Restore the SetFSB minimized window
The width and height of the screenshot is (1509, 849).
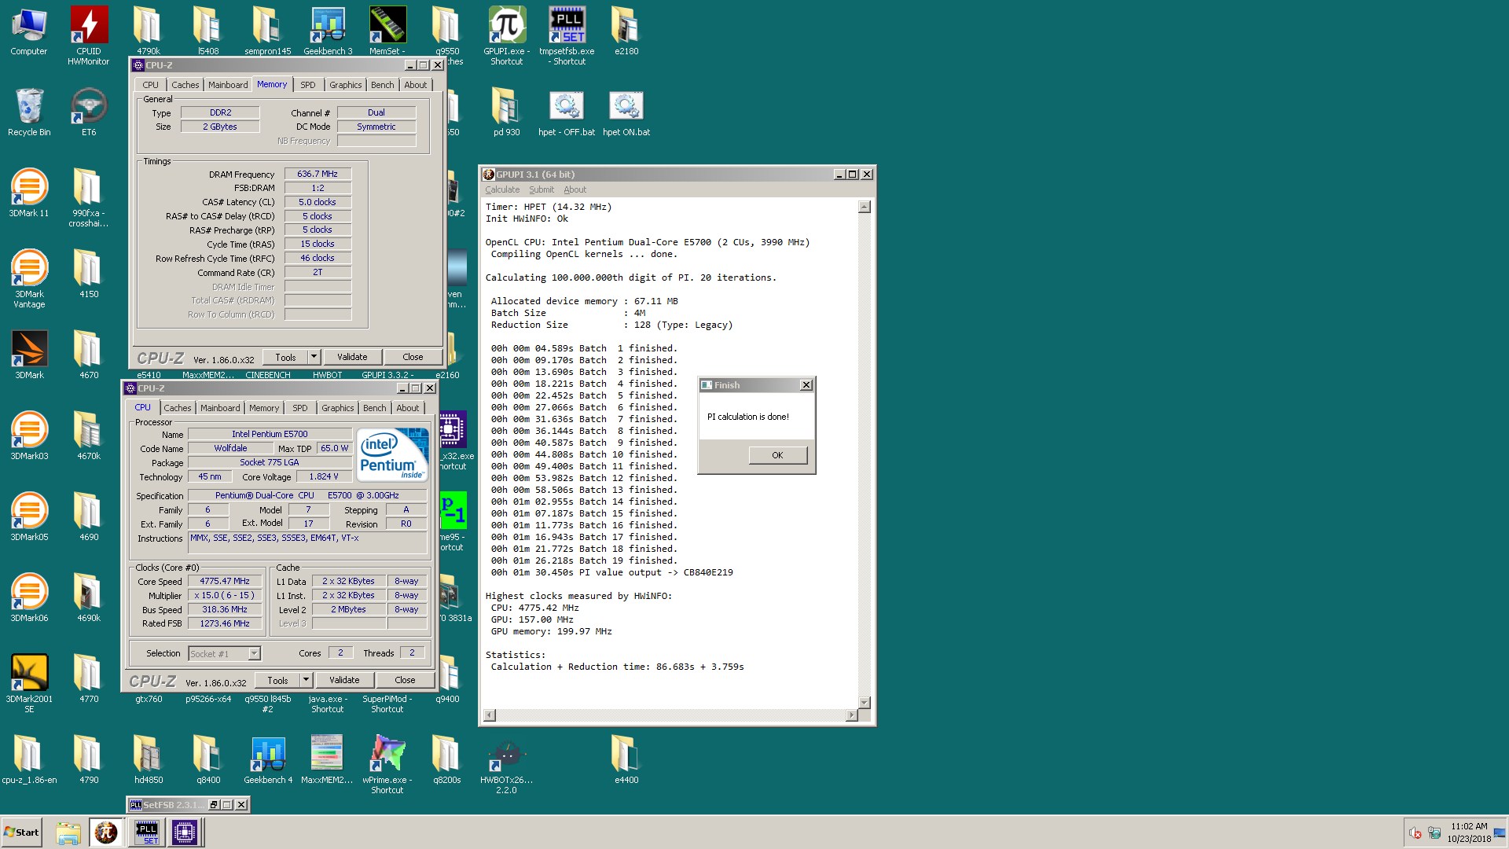click(213, 805)
